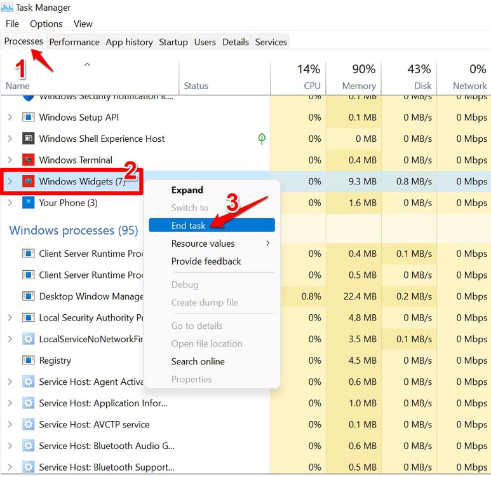Click the Task Manager title bar icon
The image size is (491, 477).
click(x=7, y=8)
